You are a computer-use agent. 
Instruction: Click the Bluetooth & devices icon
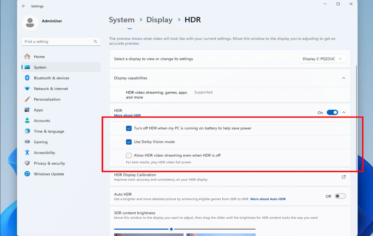click(x=27, y=78)
